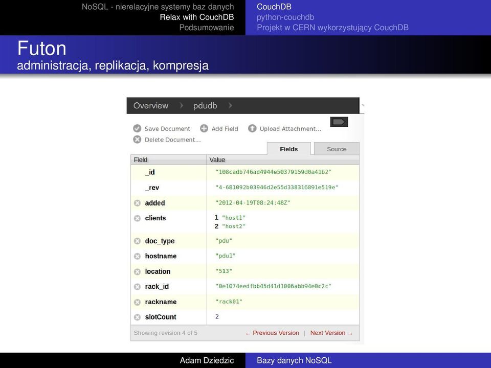Screen dimensions: 491x368
Task: Switch to the Source tab
Action: point(337,149)
